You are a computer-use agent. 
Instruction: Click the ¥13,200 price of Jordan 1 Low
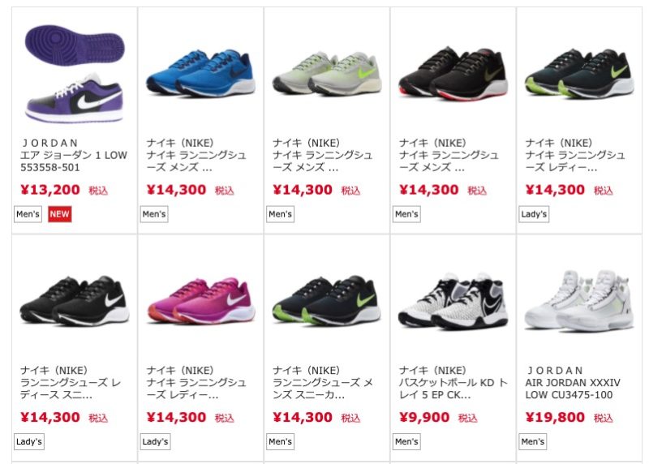(50, 190)
